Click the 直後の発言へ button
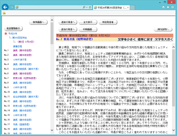Image resolution: width=177 pixels, height=136 pixels. point(68,29)
